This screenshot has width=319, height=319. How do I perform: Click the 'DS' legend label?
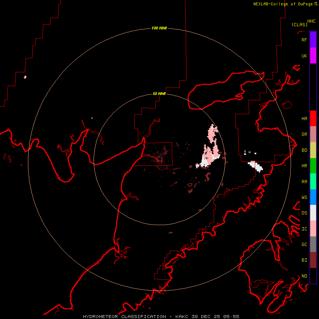[304, 213]
